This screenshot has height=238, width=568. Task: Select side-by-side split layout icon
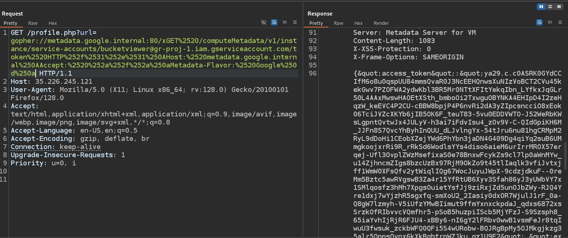tap(541, 7)
